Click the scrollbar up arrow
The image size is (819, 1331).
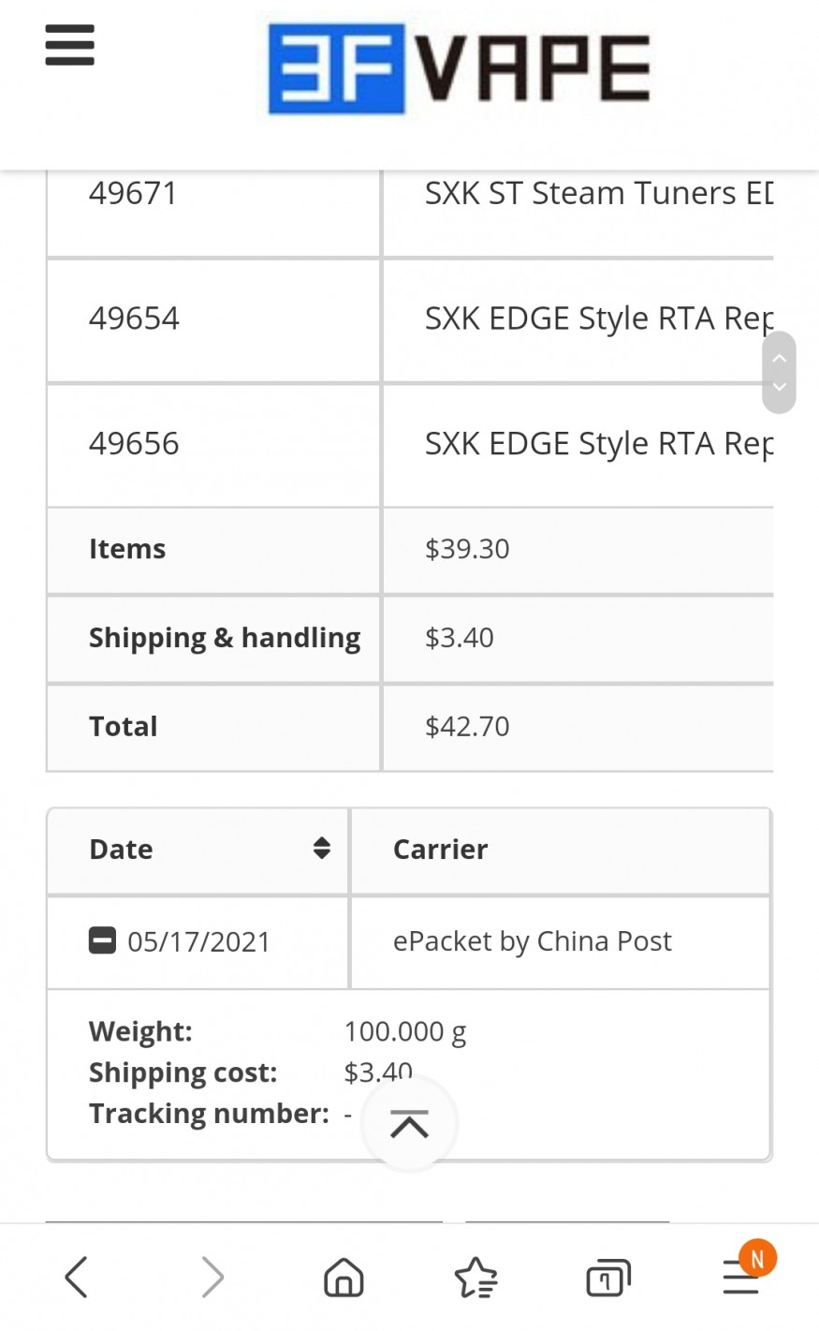point(779,358)
